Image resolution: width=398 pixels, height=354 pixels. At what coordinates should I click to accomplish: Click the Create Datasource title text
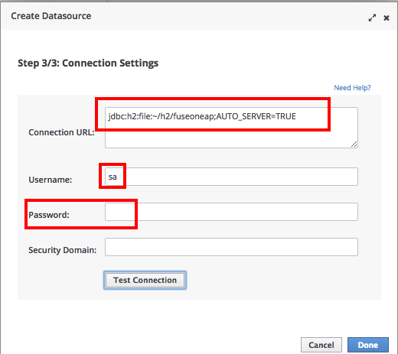click(x=51, y=16)
